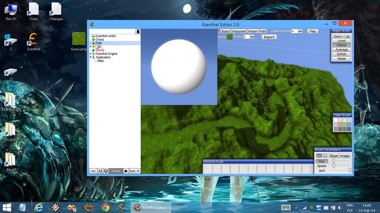Click the Esenthel Engine label
This screenshot has height=213, width=380.
point(106,54)
